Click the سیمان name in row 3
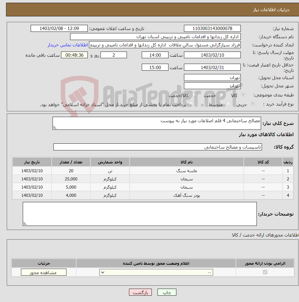Image resolution: width=299 pixels, height=302 pixels. click(187, 187)
